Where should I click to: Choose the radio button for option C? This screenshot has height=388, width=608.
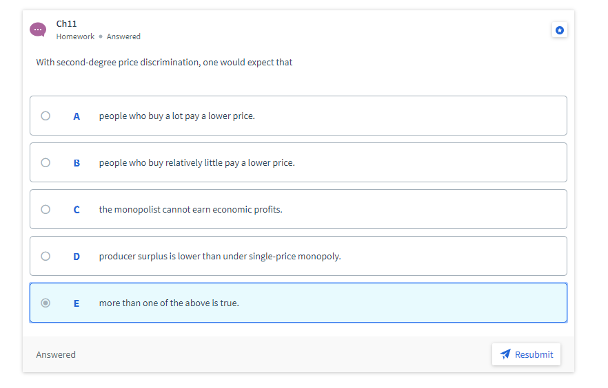45,209
